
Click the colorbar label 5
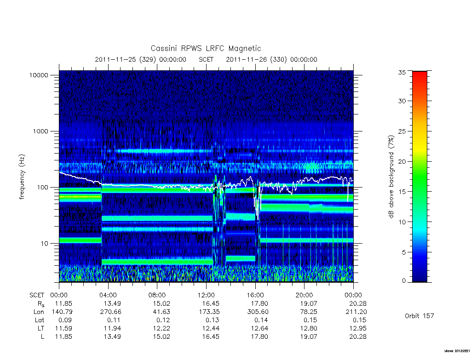pos(404,252)
